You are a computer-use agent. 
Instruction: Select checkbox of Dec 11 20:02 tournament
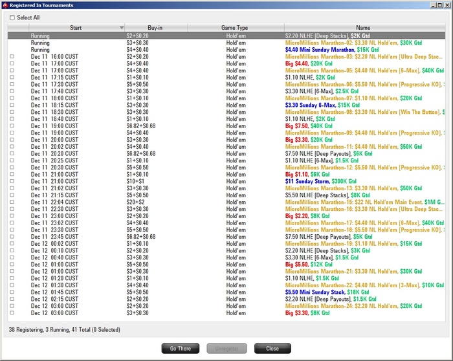point(12,147)
